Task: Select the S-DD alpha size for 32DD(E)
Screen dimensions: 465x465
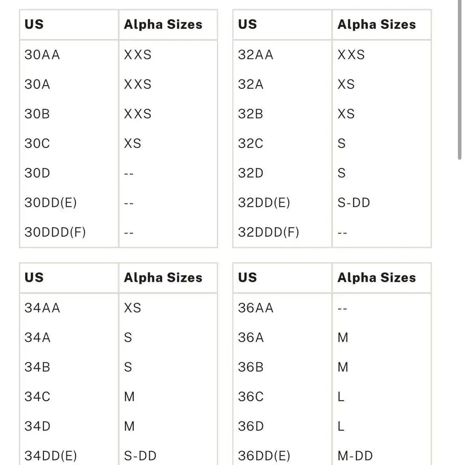Action: (x=353, y=203)
